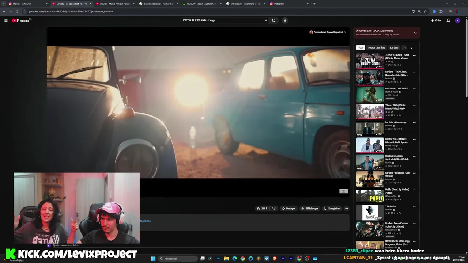
Task: Switch to the KOUZ1 - Magic tab
Action: click(115, 4)
